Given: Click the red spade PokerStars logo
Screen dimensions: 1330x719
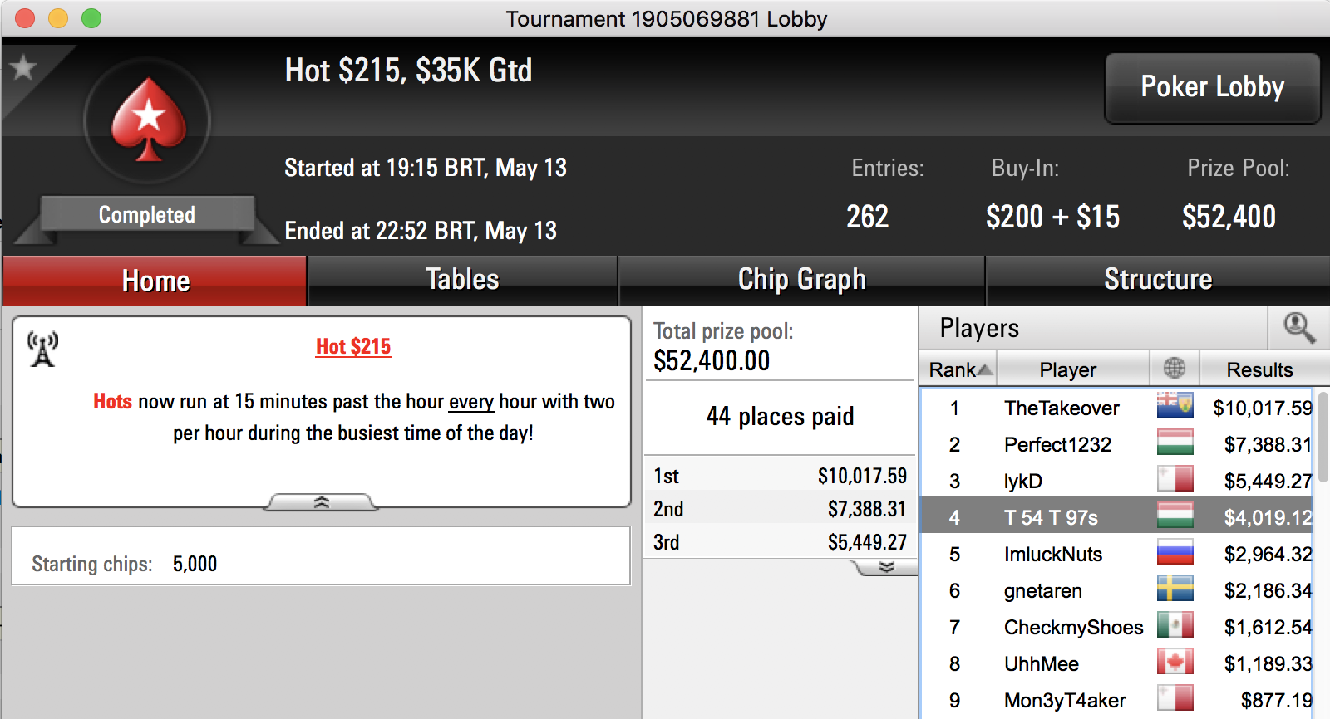Looking at the screenshot, I should click(148, 120).
